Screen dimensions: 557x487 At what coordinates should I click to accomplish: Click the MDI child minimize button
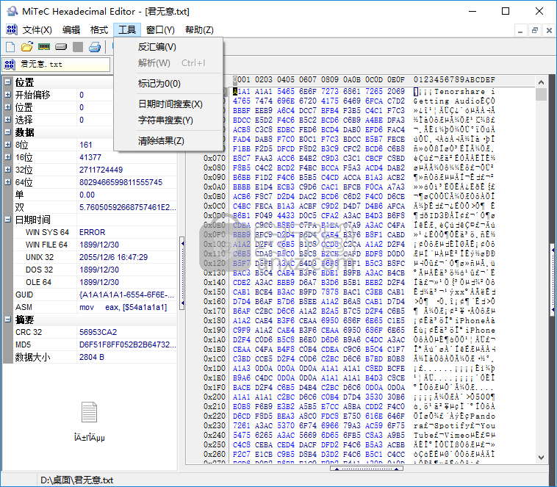tap(520, 31)
